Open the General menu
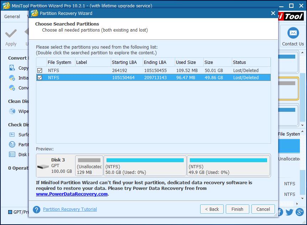 [x=12, y=17]
